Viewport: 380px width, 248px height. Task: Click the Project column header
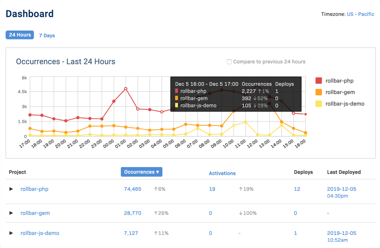click(17, 172)
